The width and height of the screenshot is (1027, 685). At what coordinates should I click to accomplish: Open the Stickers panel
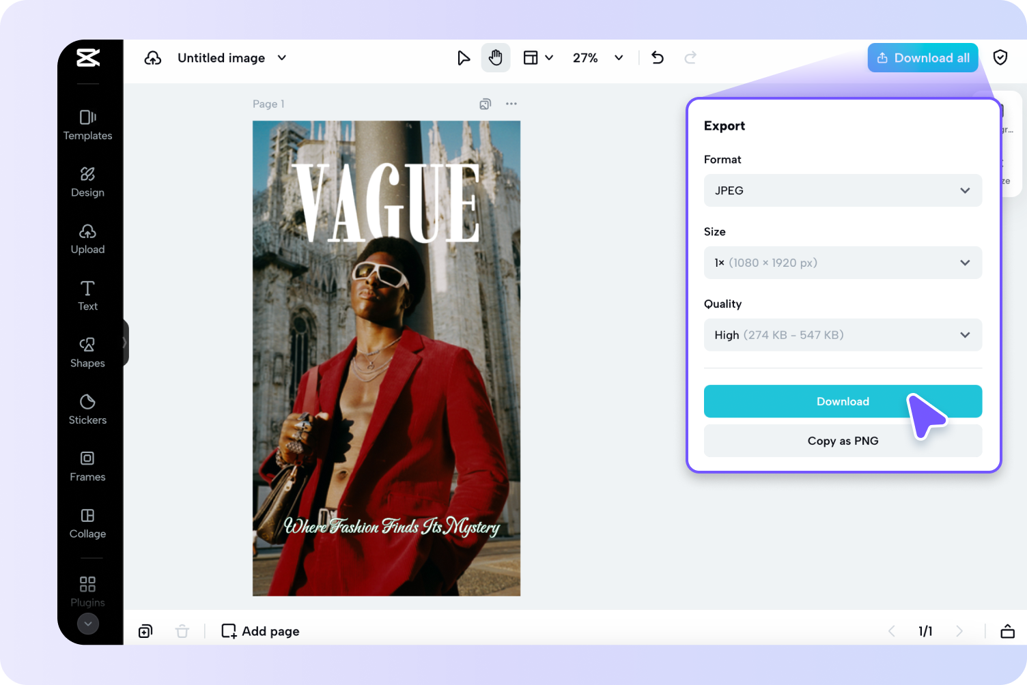coord(87,409)
